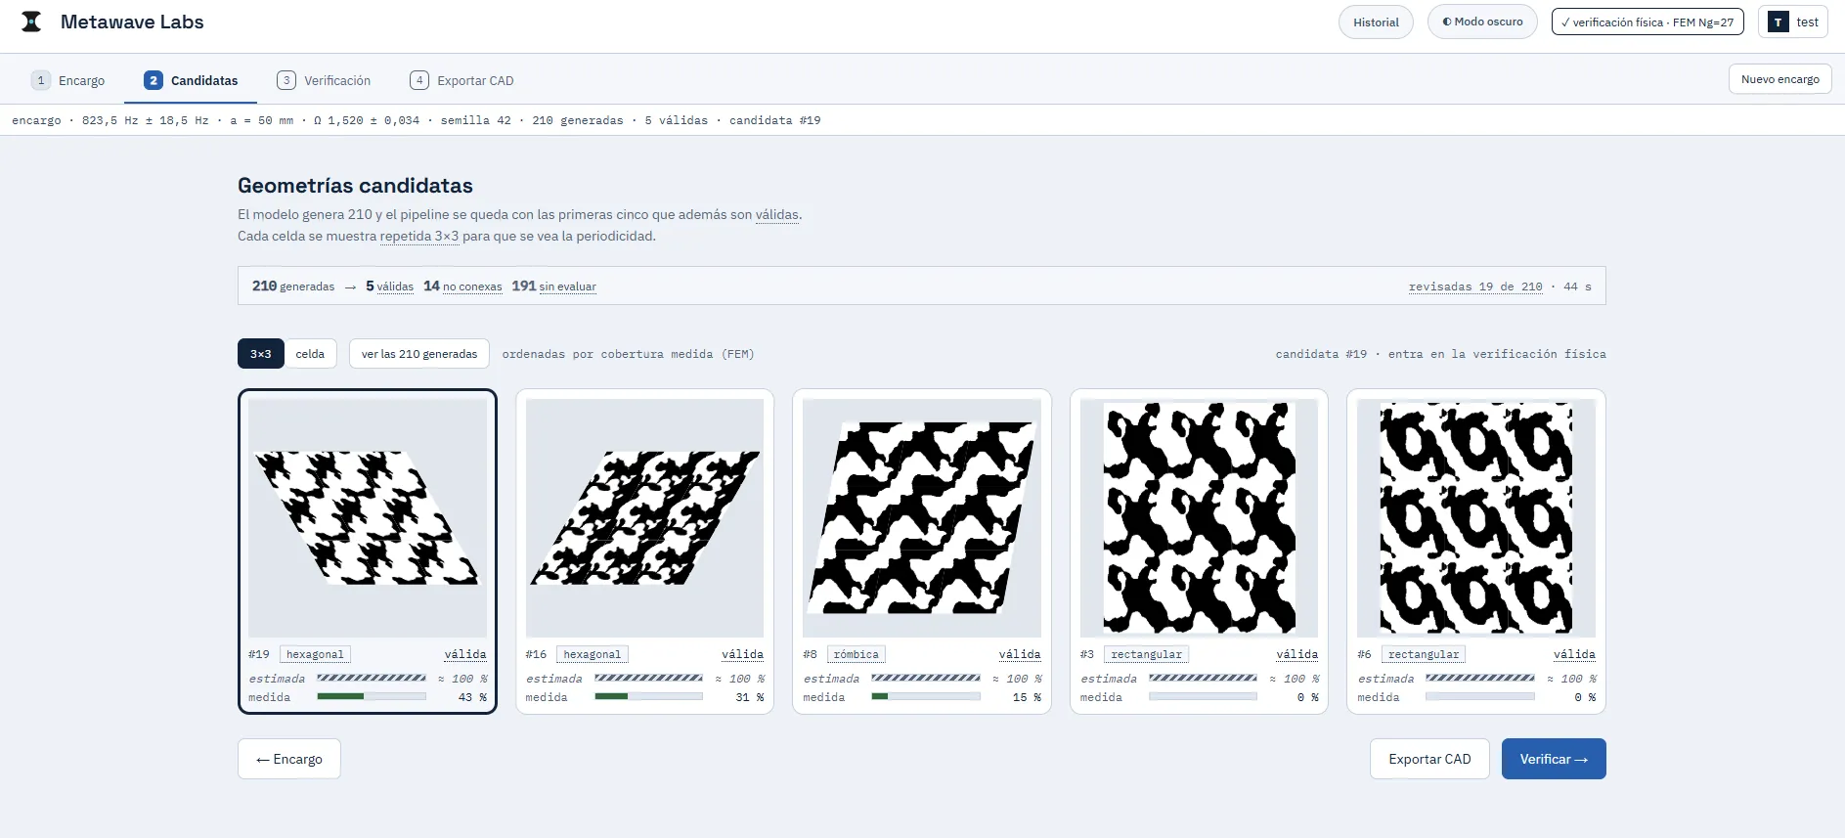Switch to celda view
This screenshot has height=838, width=1845.
click(310, 354)
